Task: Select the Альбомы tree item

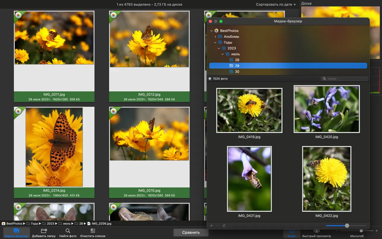Action: click(288, 37)
